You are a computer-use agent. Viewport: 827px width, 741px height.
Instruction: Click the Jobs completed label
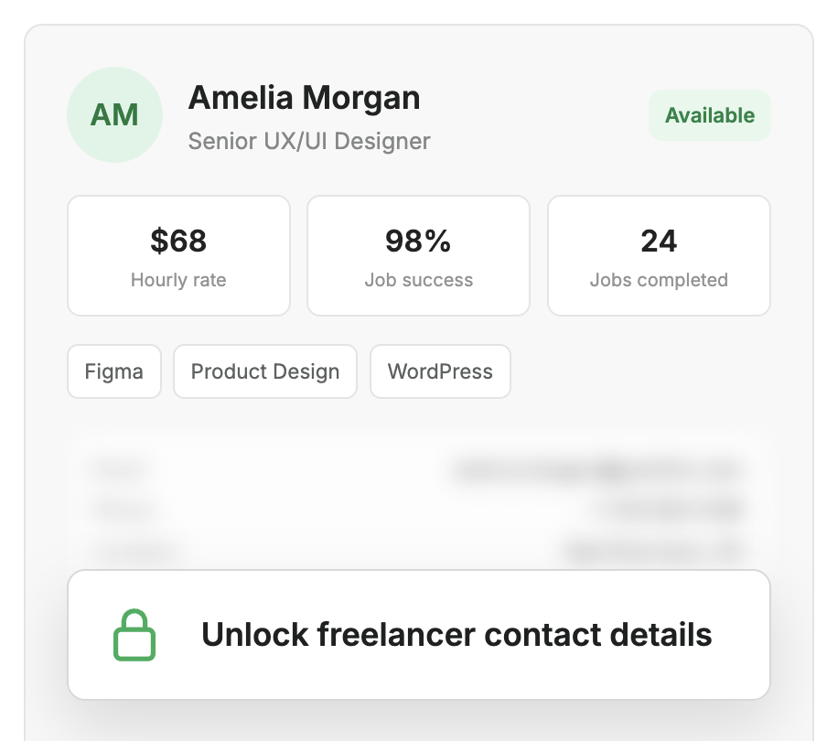click(659, 280)
